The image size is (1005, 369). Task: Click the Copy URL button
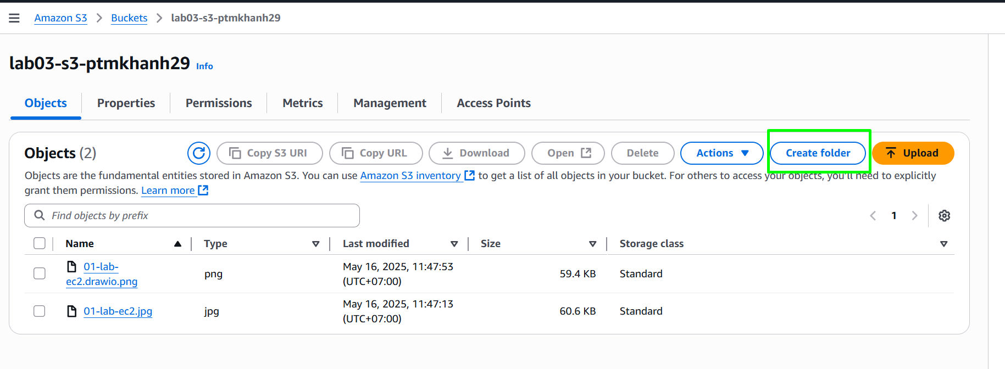pos(376,153)
